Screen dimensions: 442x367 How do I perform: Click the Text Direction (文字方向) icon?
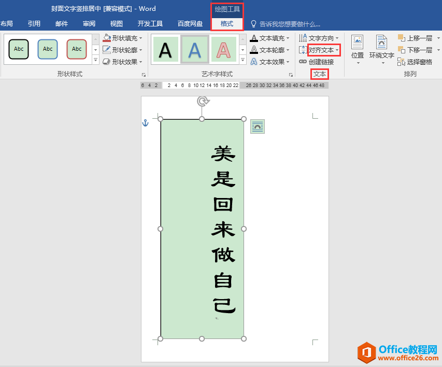click(x=303, y=38)
